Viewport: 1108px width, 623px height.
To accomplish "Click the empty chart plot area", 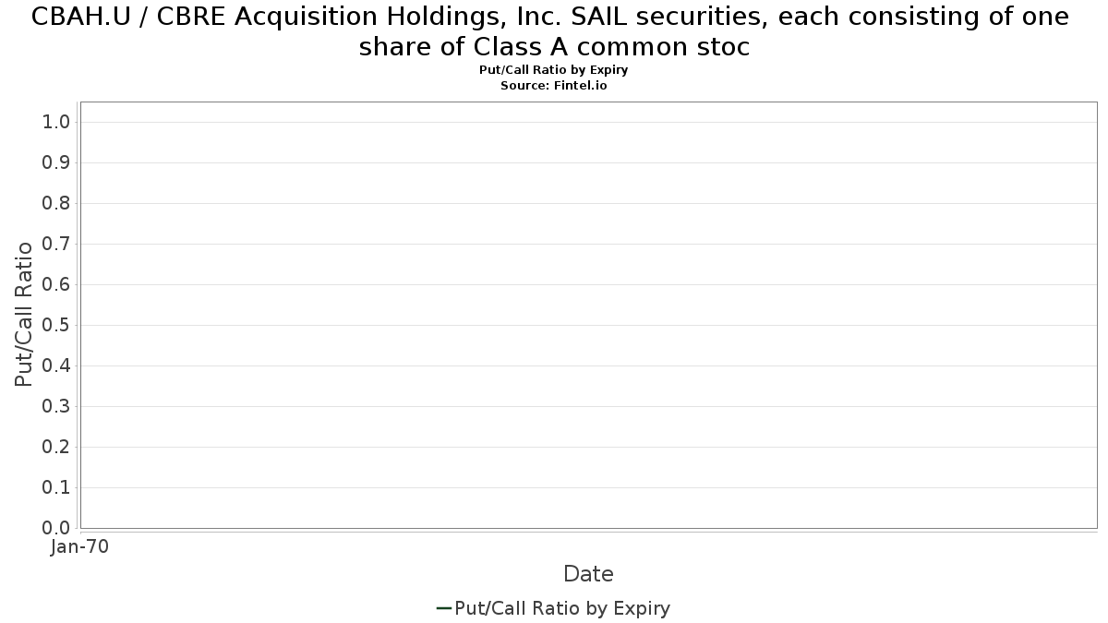I will click(589, 315).
